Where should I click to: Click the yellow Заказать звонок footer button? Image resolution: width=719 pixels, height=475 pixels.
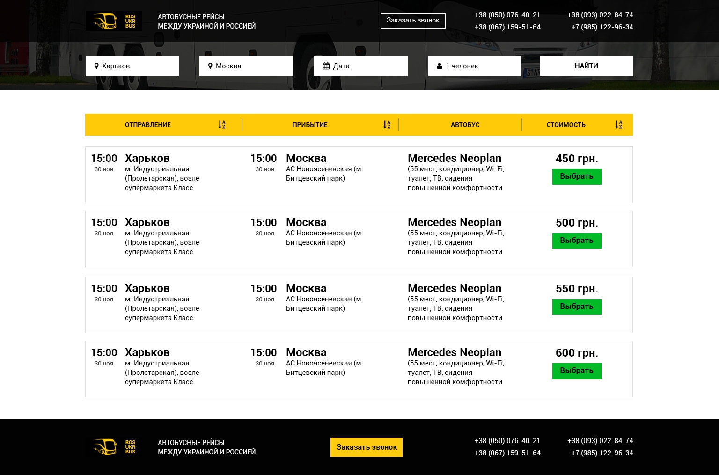coord(367,447)
